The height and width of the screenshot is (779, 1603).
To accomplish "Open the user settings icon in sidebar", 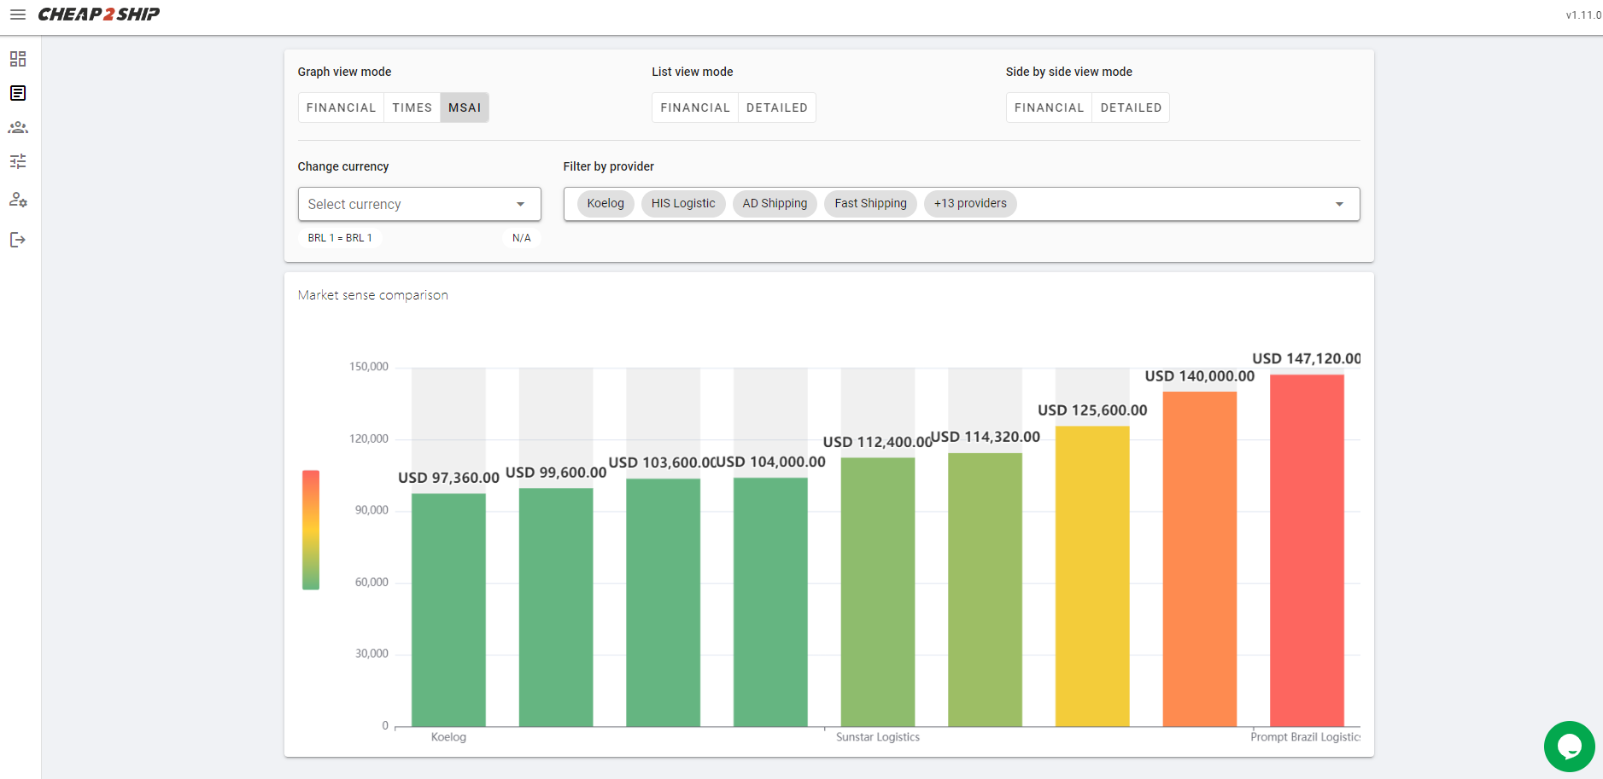I will tap(18, 200).
